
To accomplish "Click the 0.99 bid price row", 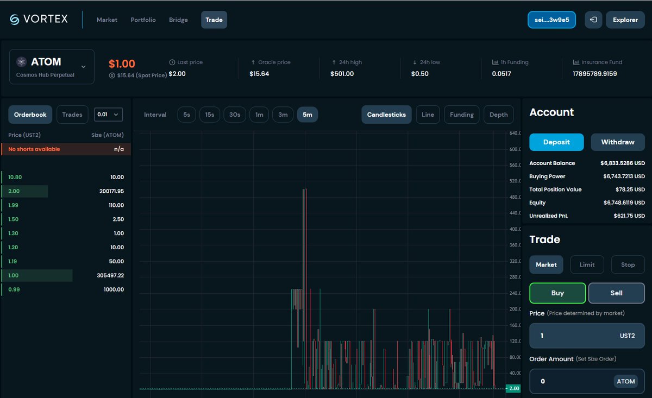I will click(x=66, y=290).
